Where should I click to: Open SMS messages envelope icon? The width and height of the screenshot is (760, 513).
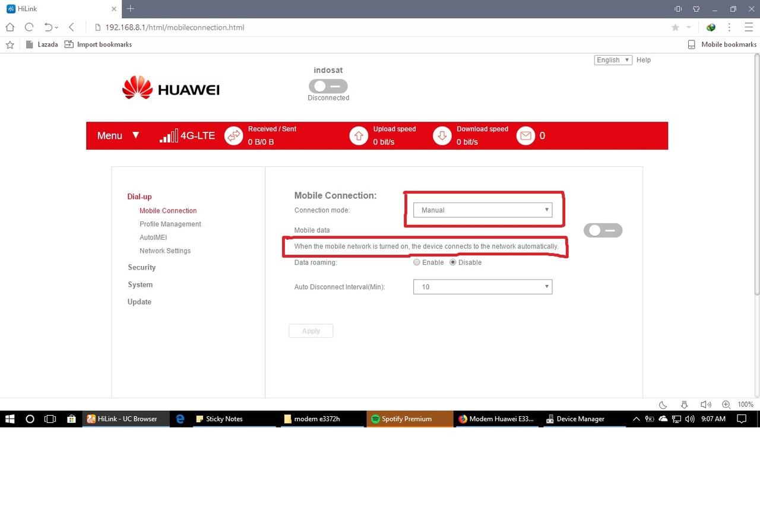[x=525, y=136]
